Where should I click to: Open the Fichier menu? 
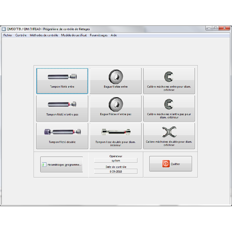[8, 35]
